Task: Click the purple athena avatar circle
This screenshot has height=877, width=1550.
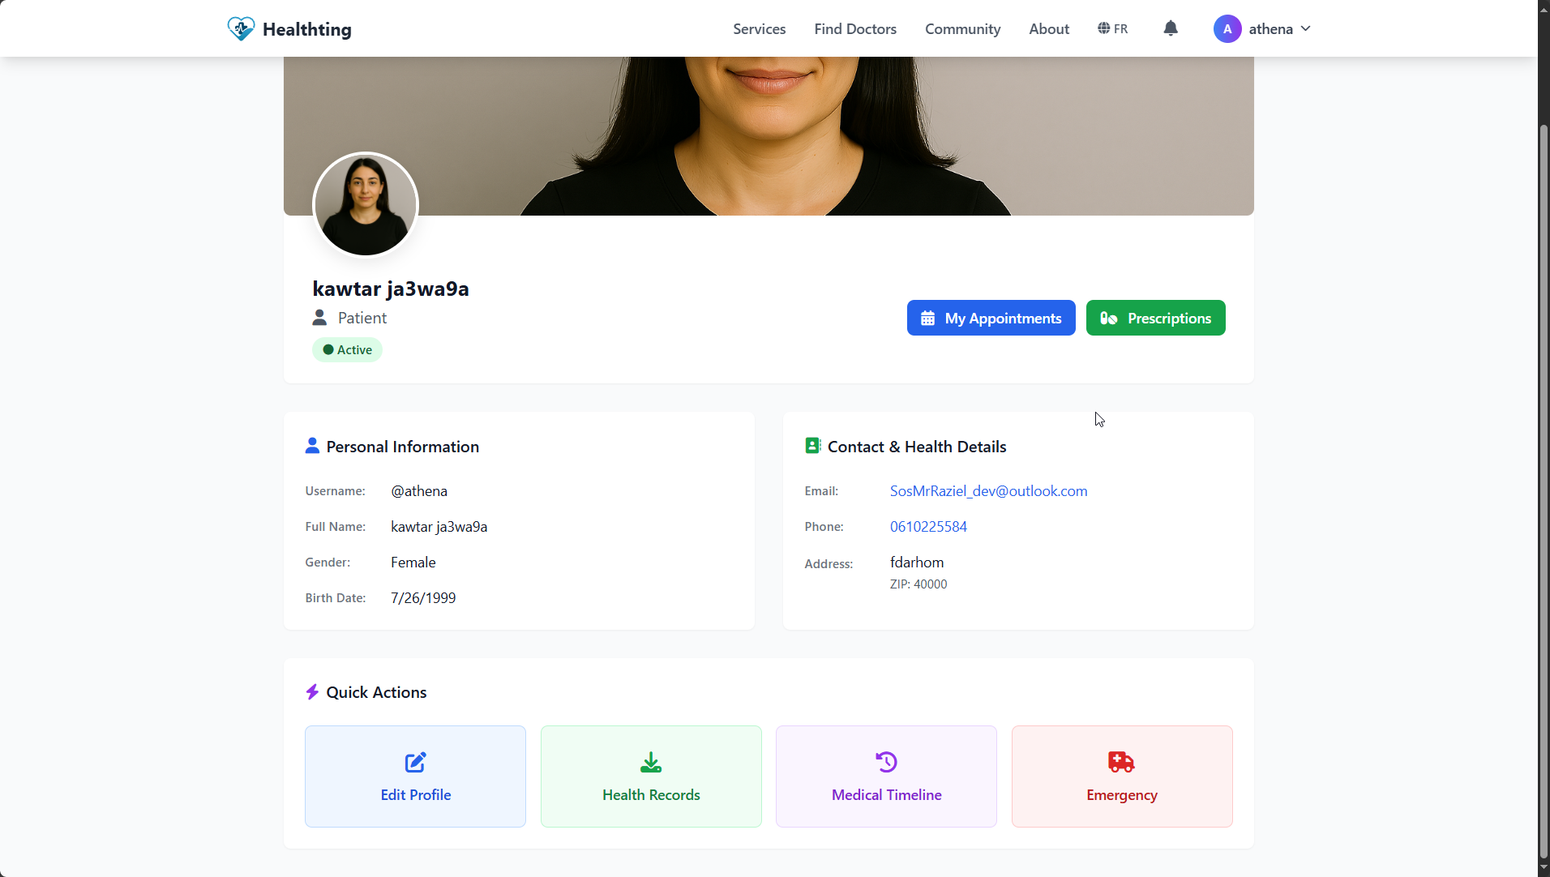Action: pyautogui.click(x=1227, y=29)
